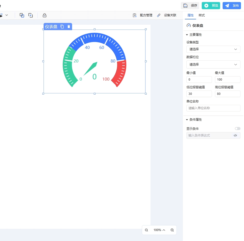Zoom in the canvas
This screenshot has height=241, width=244.
pyautogui.click(x=172, y=230)
